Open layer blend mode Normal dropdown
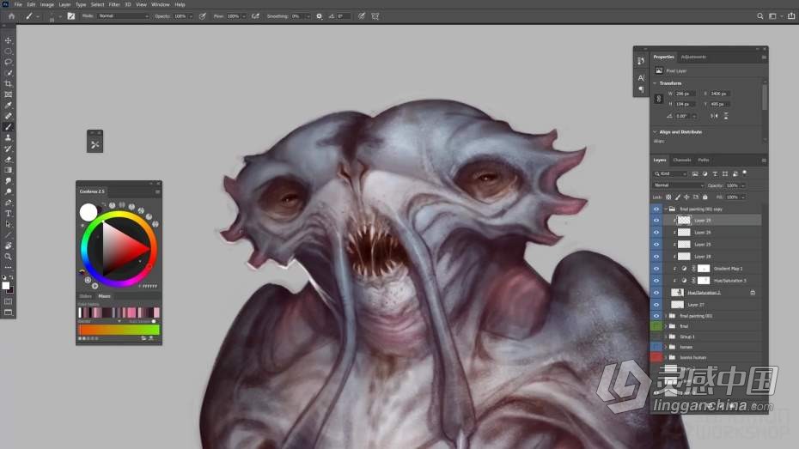The image size is (799, 449). [678, 185]
